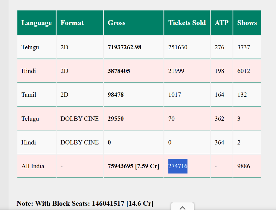Click the 9886 total shows value
The width and height of the screenshot is (276, 210).
tap(243, 166)
